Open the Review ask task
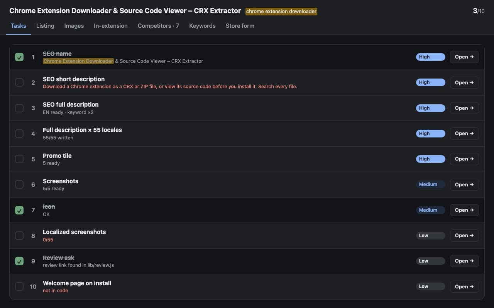 point(464,261)
